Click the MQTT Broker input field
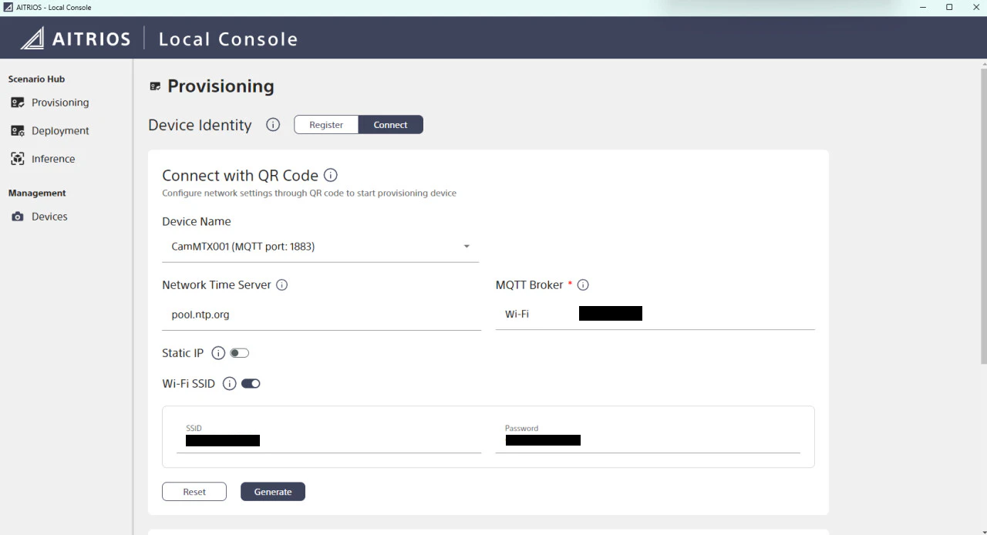Screen dimensions: 987x535 [x=655, y=315]
